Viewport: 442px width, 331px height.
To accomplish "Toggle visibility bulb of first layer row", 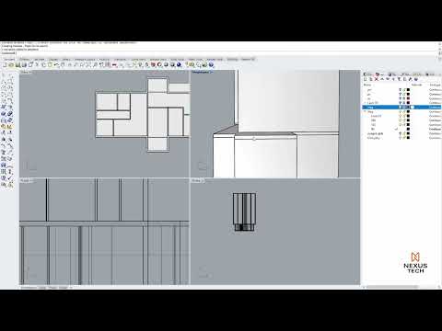I will [x=401, y=90].
